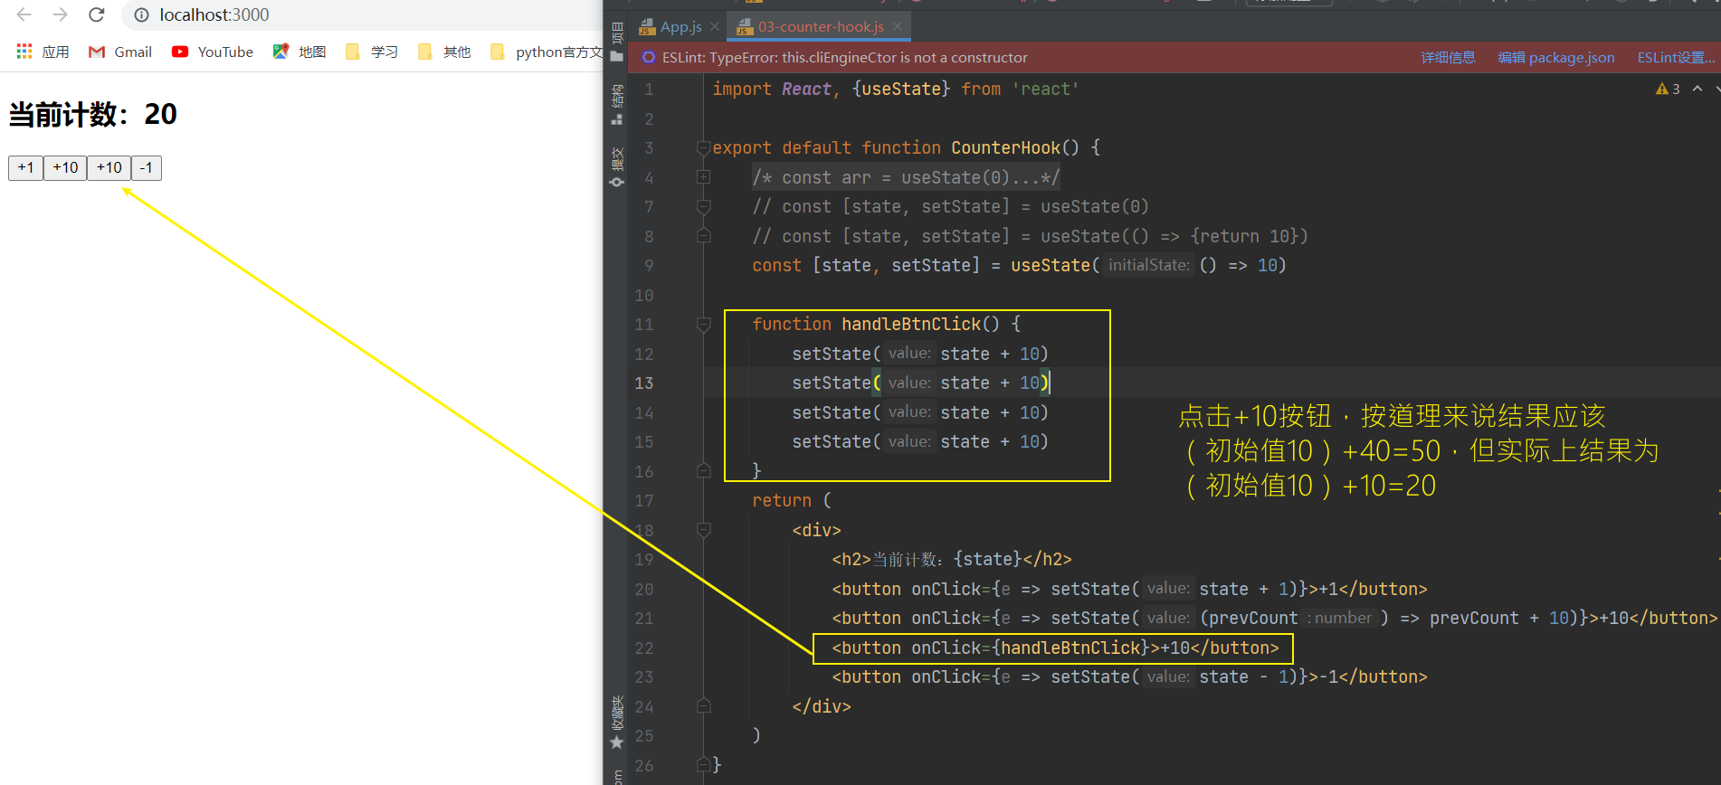1721x785 pixels.
Task: Fold comment block end marker at line 8
Action: click(x=703, y=236)
